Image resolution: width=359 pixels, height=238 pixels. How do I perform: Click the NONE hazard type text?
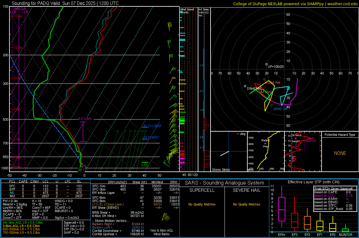pos(340,153)
